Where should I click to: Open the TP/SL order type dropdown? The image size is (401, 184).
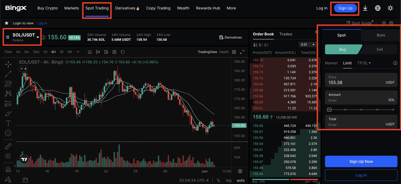pyautogui.click(x=364, y=63)
